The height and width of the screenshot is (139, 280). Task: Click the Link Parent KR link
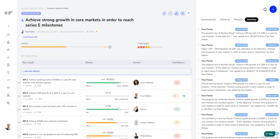pyautogui.click(x=30, y=37)
